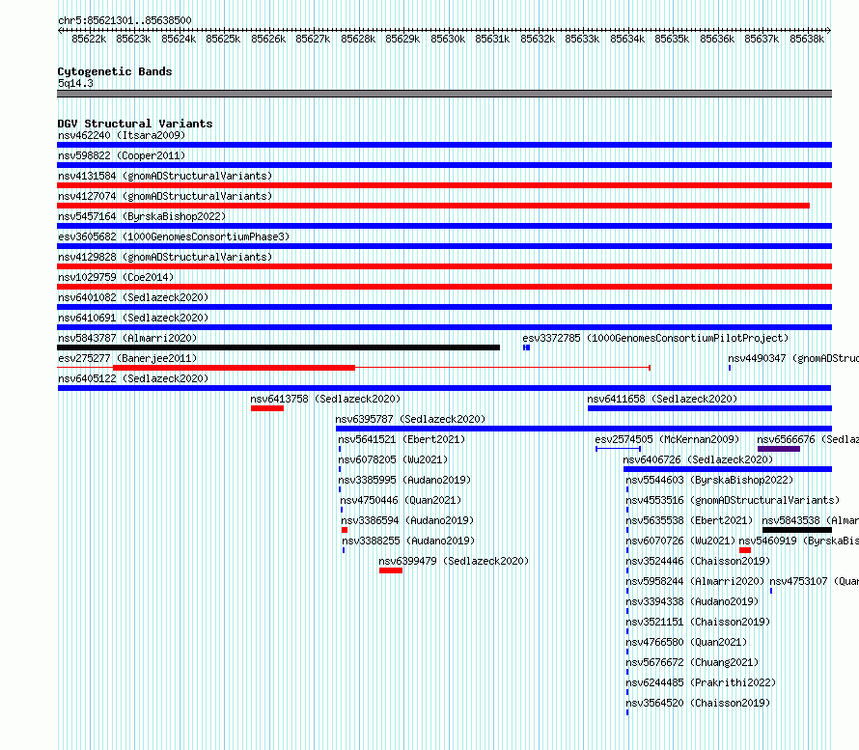
Task: Click the small blue esv3372785 glyph
Action: click(x=526, y=347)
